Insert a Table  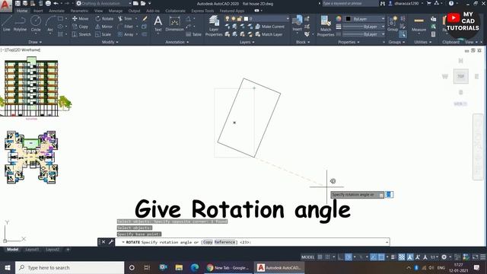coord(194,34)
